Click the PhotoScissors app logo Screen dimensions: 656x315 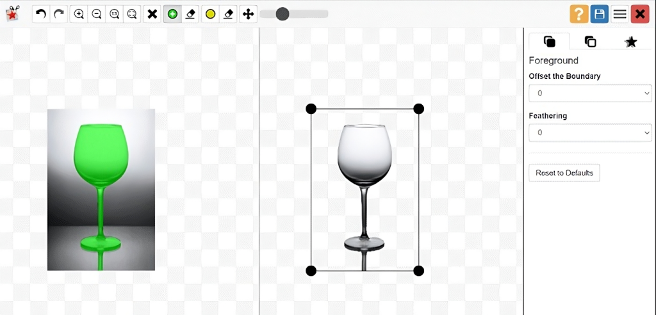tap(13, 14)
